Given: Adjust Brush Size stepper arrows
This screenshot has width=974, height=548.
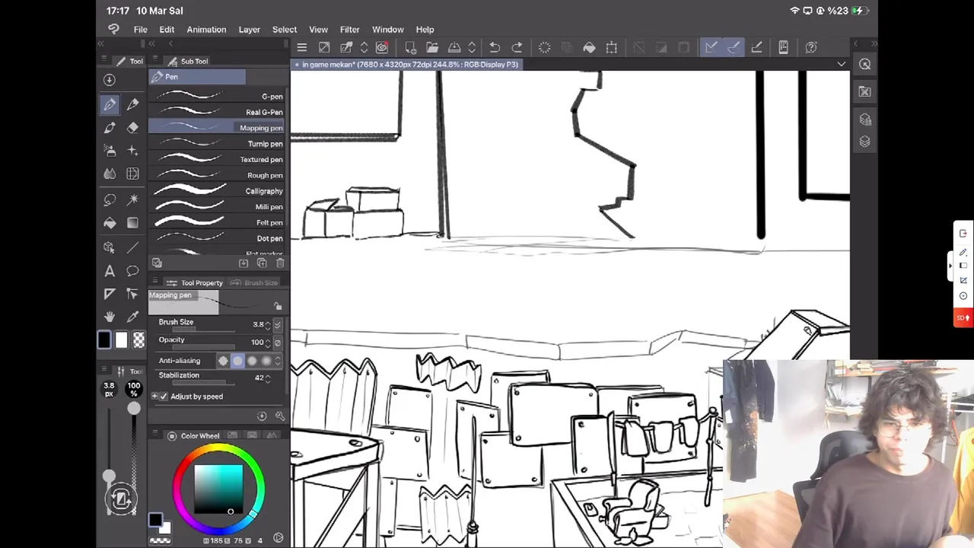Looking at the screenshot, I should [x=267, y=325].
